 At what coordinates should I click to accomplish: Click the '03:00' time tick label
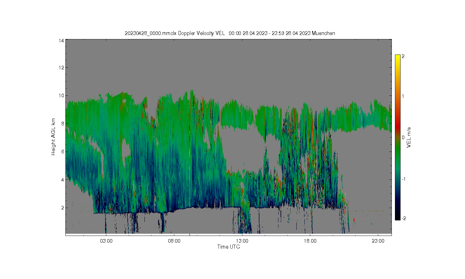pos(106,241)
